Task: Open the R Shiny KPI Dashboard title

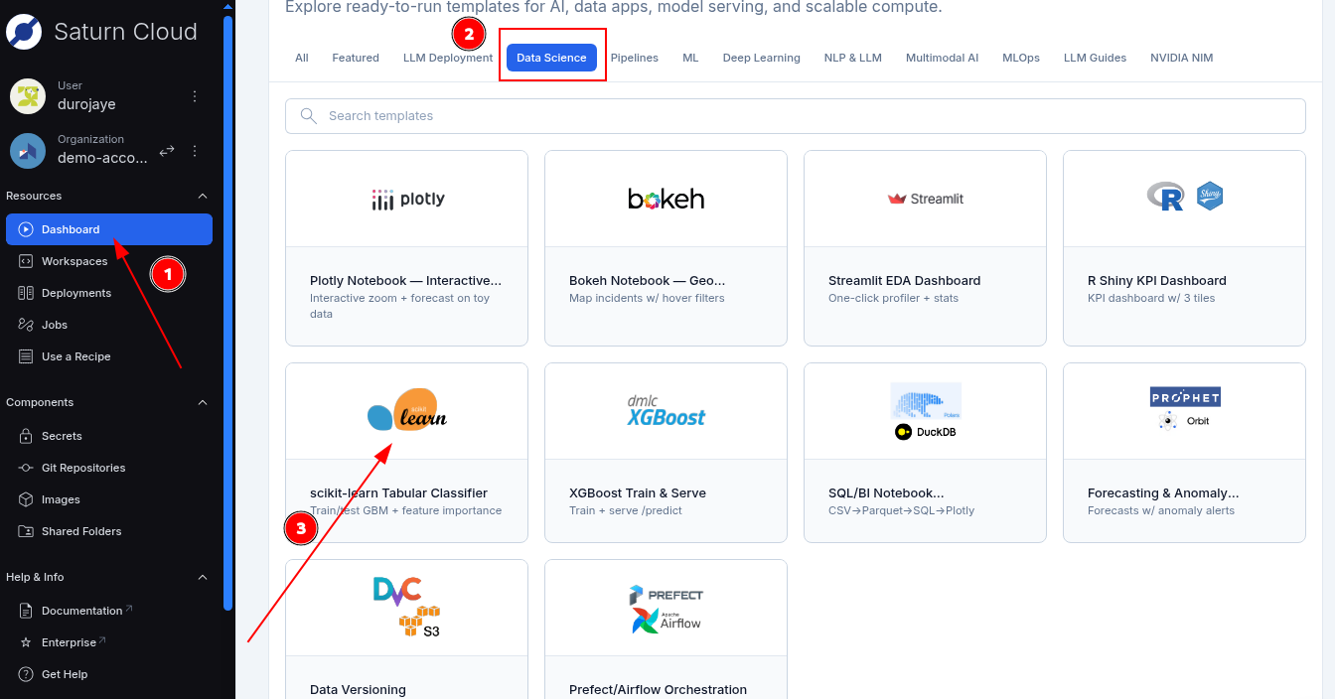Action: [1157, 281]
